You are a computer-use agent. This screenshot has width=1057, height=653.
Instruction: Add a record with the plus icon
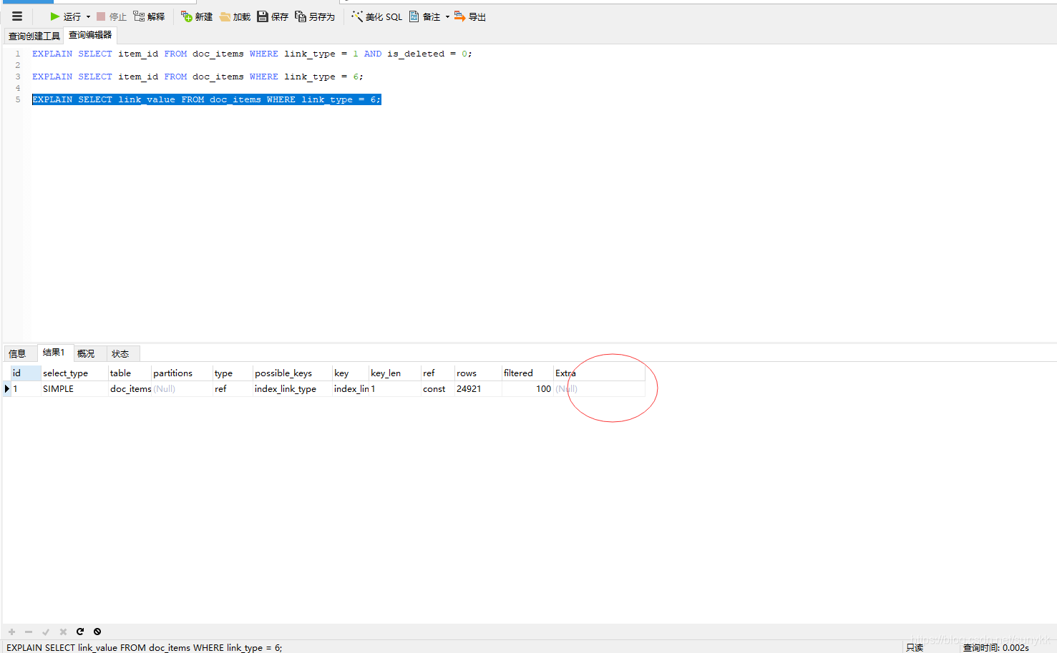(11, 632)
